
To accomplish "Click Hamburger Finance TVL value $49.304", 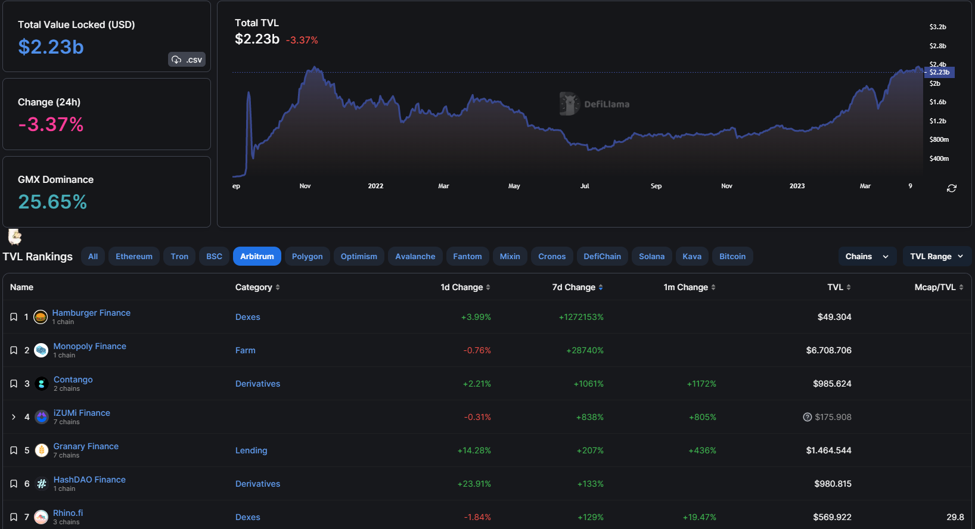I will pos(834,317).
